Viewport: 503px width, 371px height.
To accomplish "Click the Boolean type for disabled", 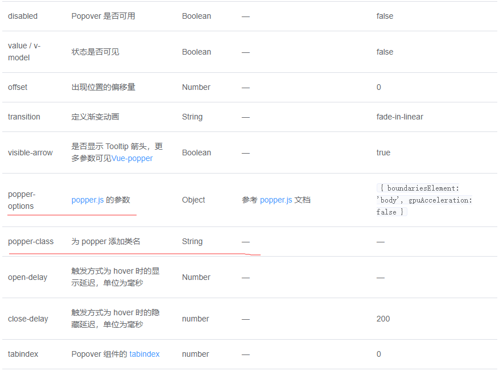I will [196, 16].
